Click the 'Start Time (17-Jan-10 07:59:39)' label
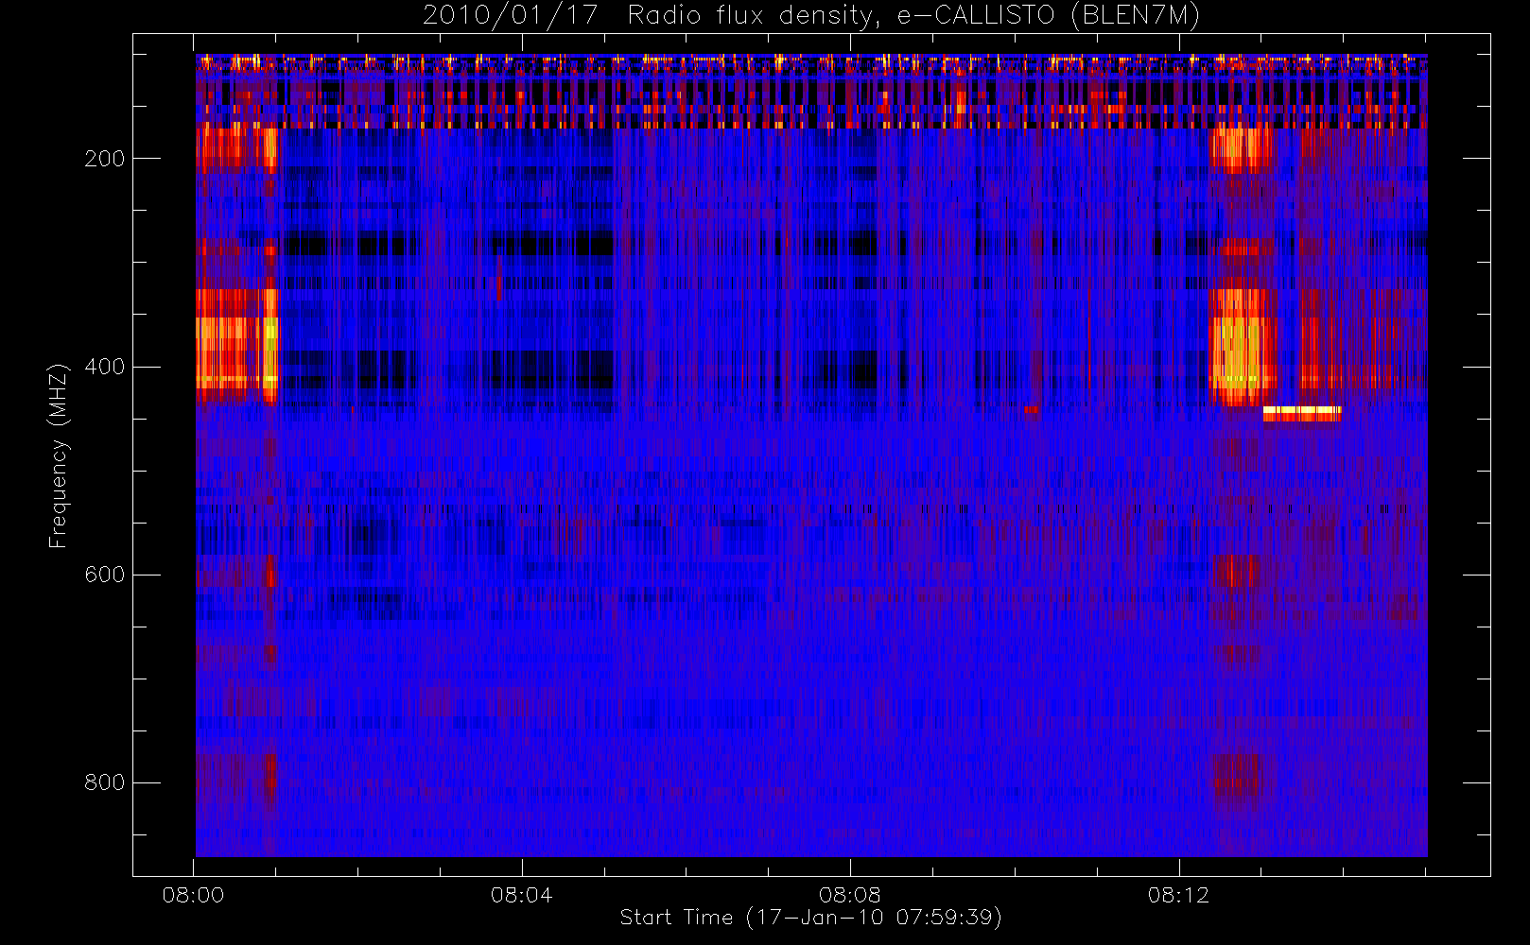Image resolution: width=1530 pixels, height=945 pixels. 810,917
